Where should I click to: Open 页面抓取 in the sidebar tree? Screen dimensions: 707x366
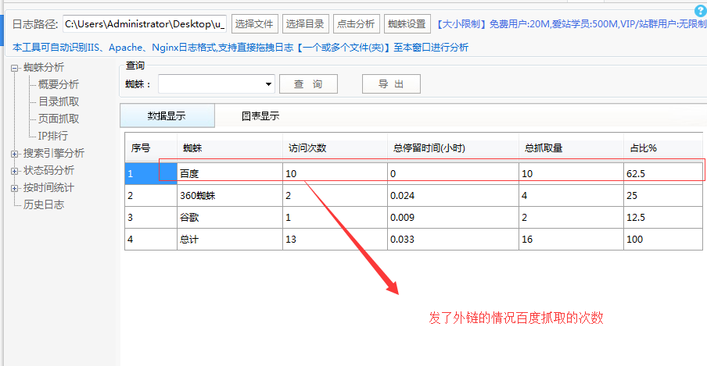coord(59,119)
